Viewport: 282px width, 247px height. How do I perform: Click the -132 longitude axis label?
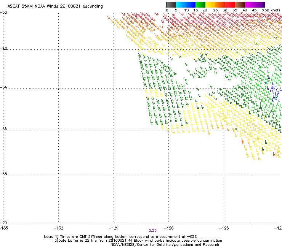(58, 228)
